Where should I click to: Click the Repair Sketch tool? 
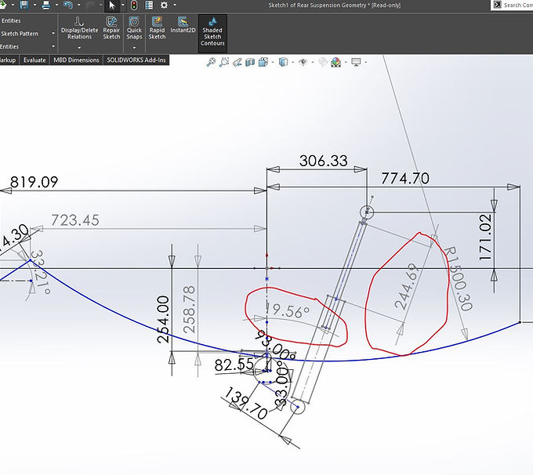coord(111,28)
